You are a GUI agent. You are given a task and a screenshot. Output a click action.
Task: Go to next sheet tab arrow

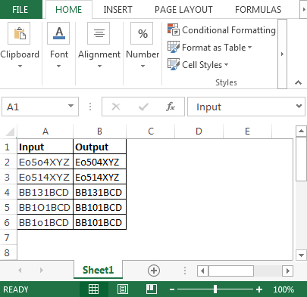[42, 271]
